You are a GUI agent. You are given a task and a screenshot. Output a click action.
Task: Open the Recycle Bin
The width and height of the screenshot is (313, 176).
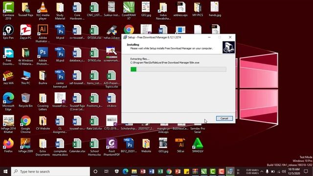25,100
